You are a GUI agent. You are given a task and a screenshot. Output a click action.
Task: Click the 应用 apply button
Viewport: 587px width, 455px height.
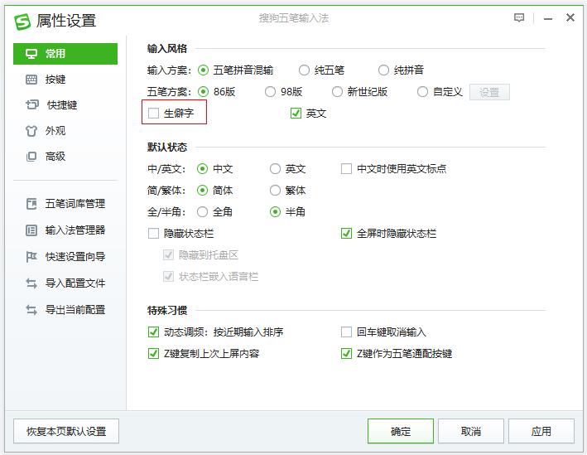[541, 432]
